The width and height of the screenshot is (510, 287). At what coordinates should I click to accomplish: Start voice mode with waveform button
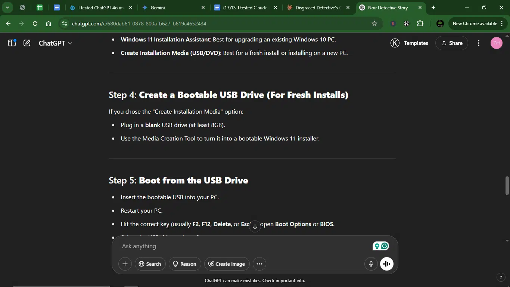pos(387,264)
